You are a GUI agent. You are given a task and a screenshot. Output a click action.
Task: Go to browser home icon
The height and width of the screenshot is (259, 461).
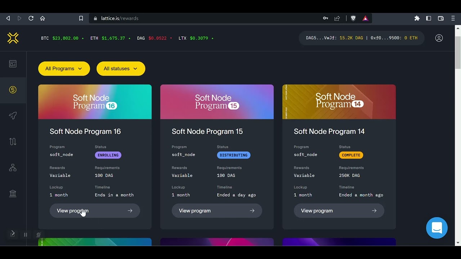42,18
